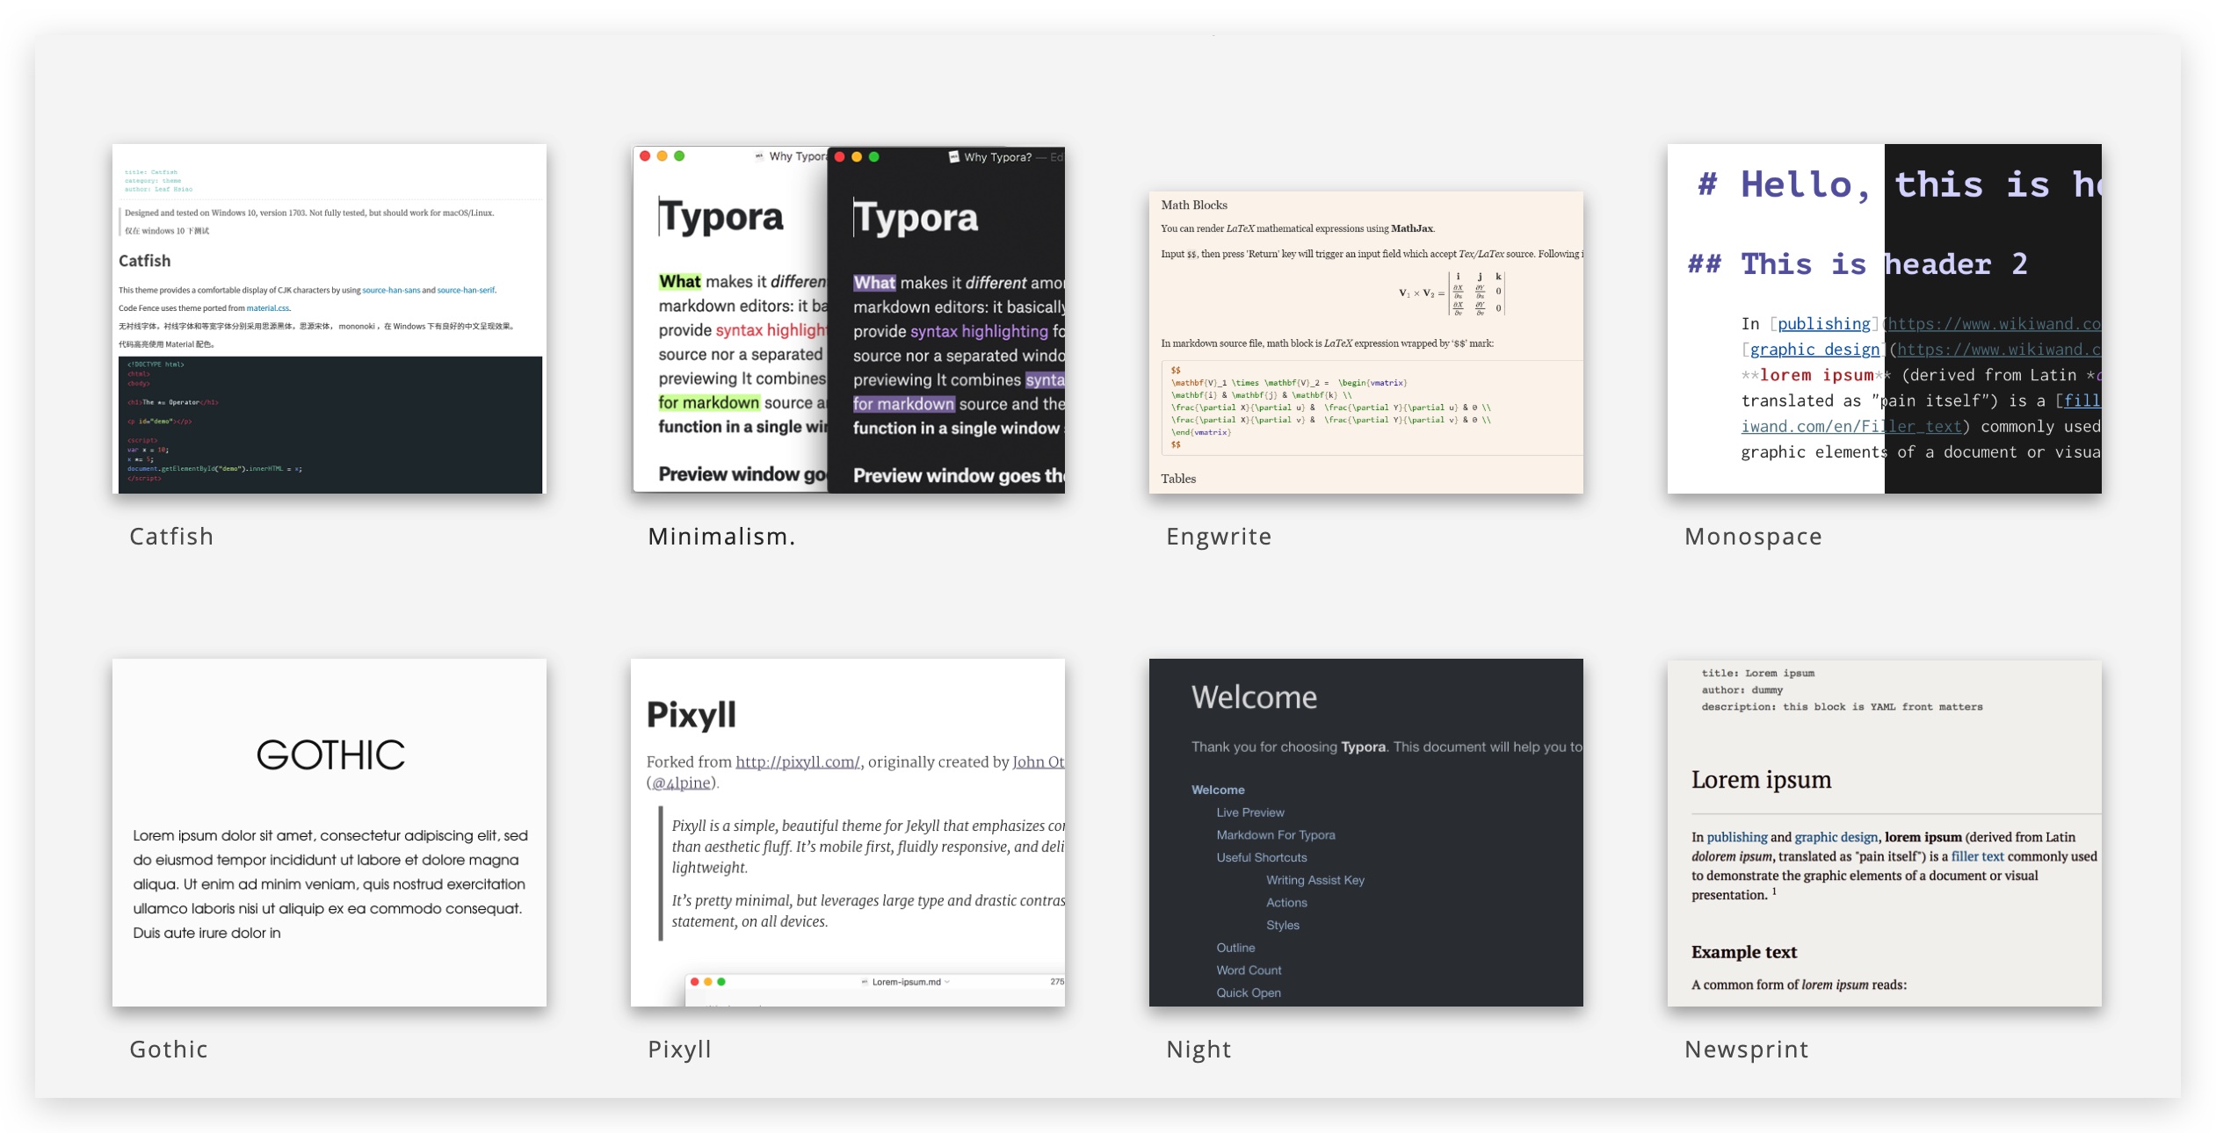
Task: Open the Catfish theme thumbnail
Action: pyautogui.click(x=329, y=318)
